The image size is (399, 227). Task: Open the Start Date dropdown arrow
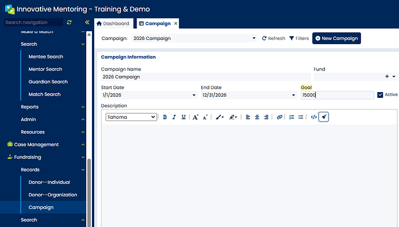(194, 95)
